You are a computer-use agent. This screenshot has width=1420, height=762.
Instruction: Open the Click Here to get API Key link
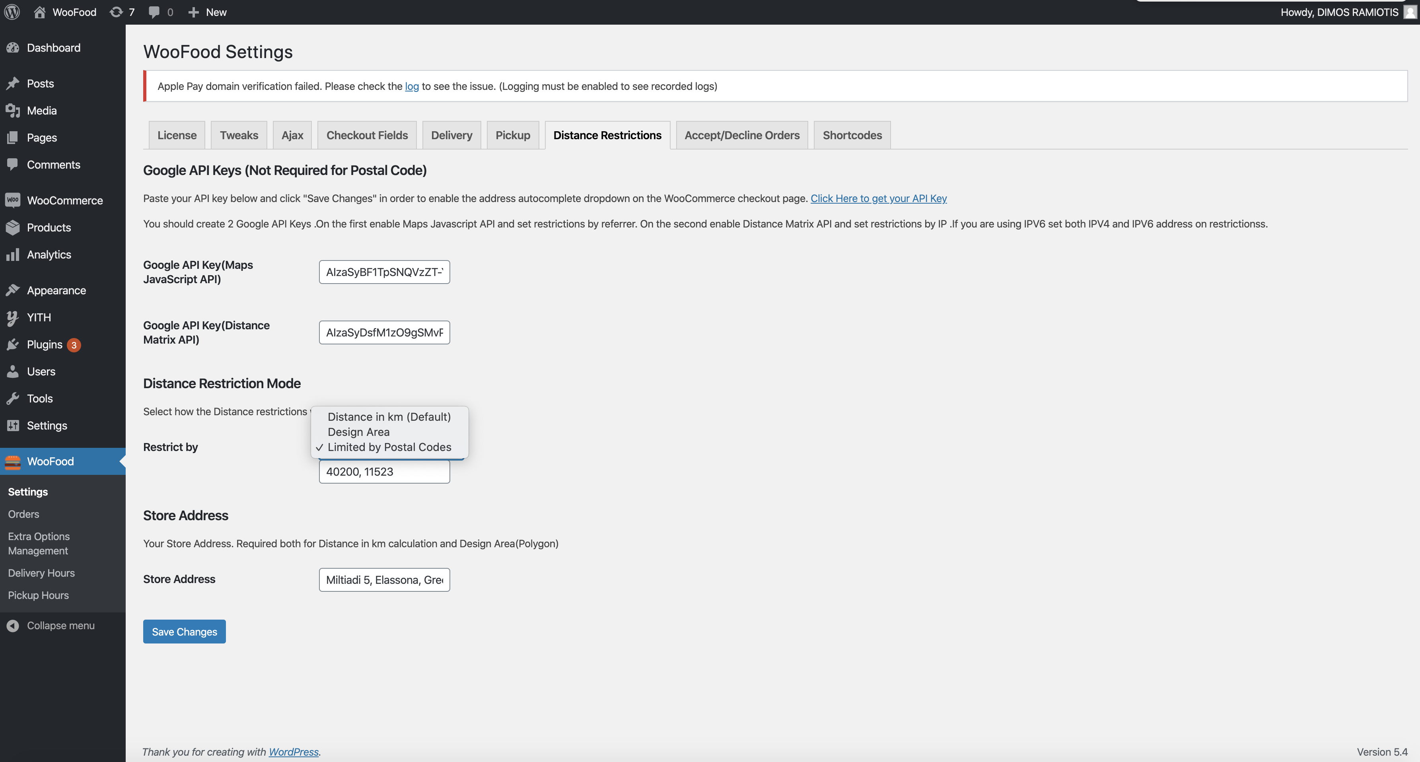878,198
